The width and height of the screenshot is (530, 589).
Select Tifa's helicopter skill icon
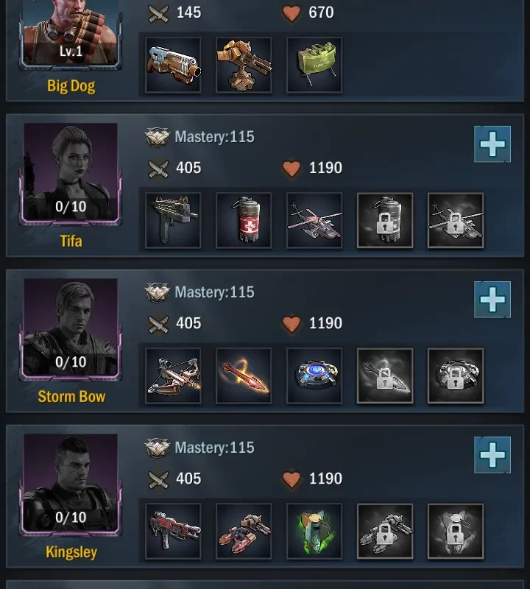coord(314,220)
